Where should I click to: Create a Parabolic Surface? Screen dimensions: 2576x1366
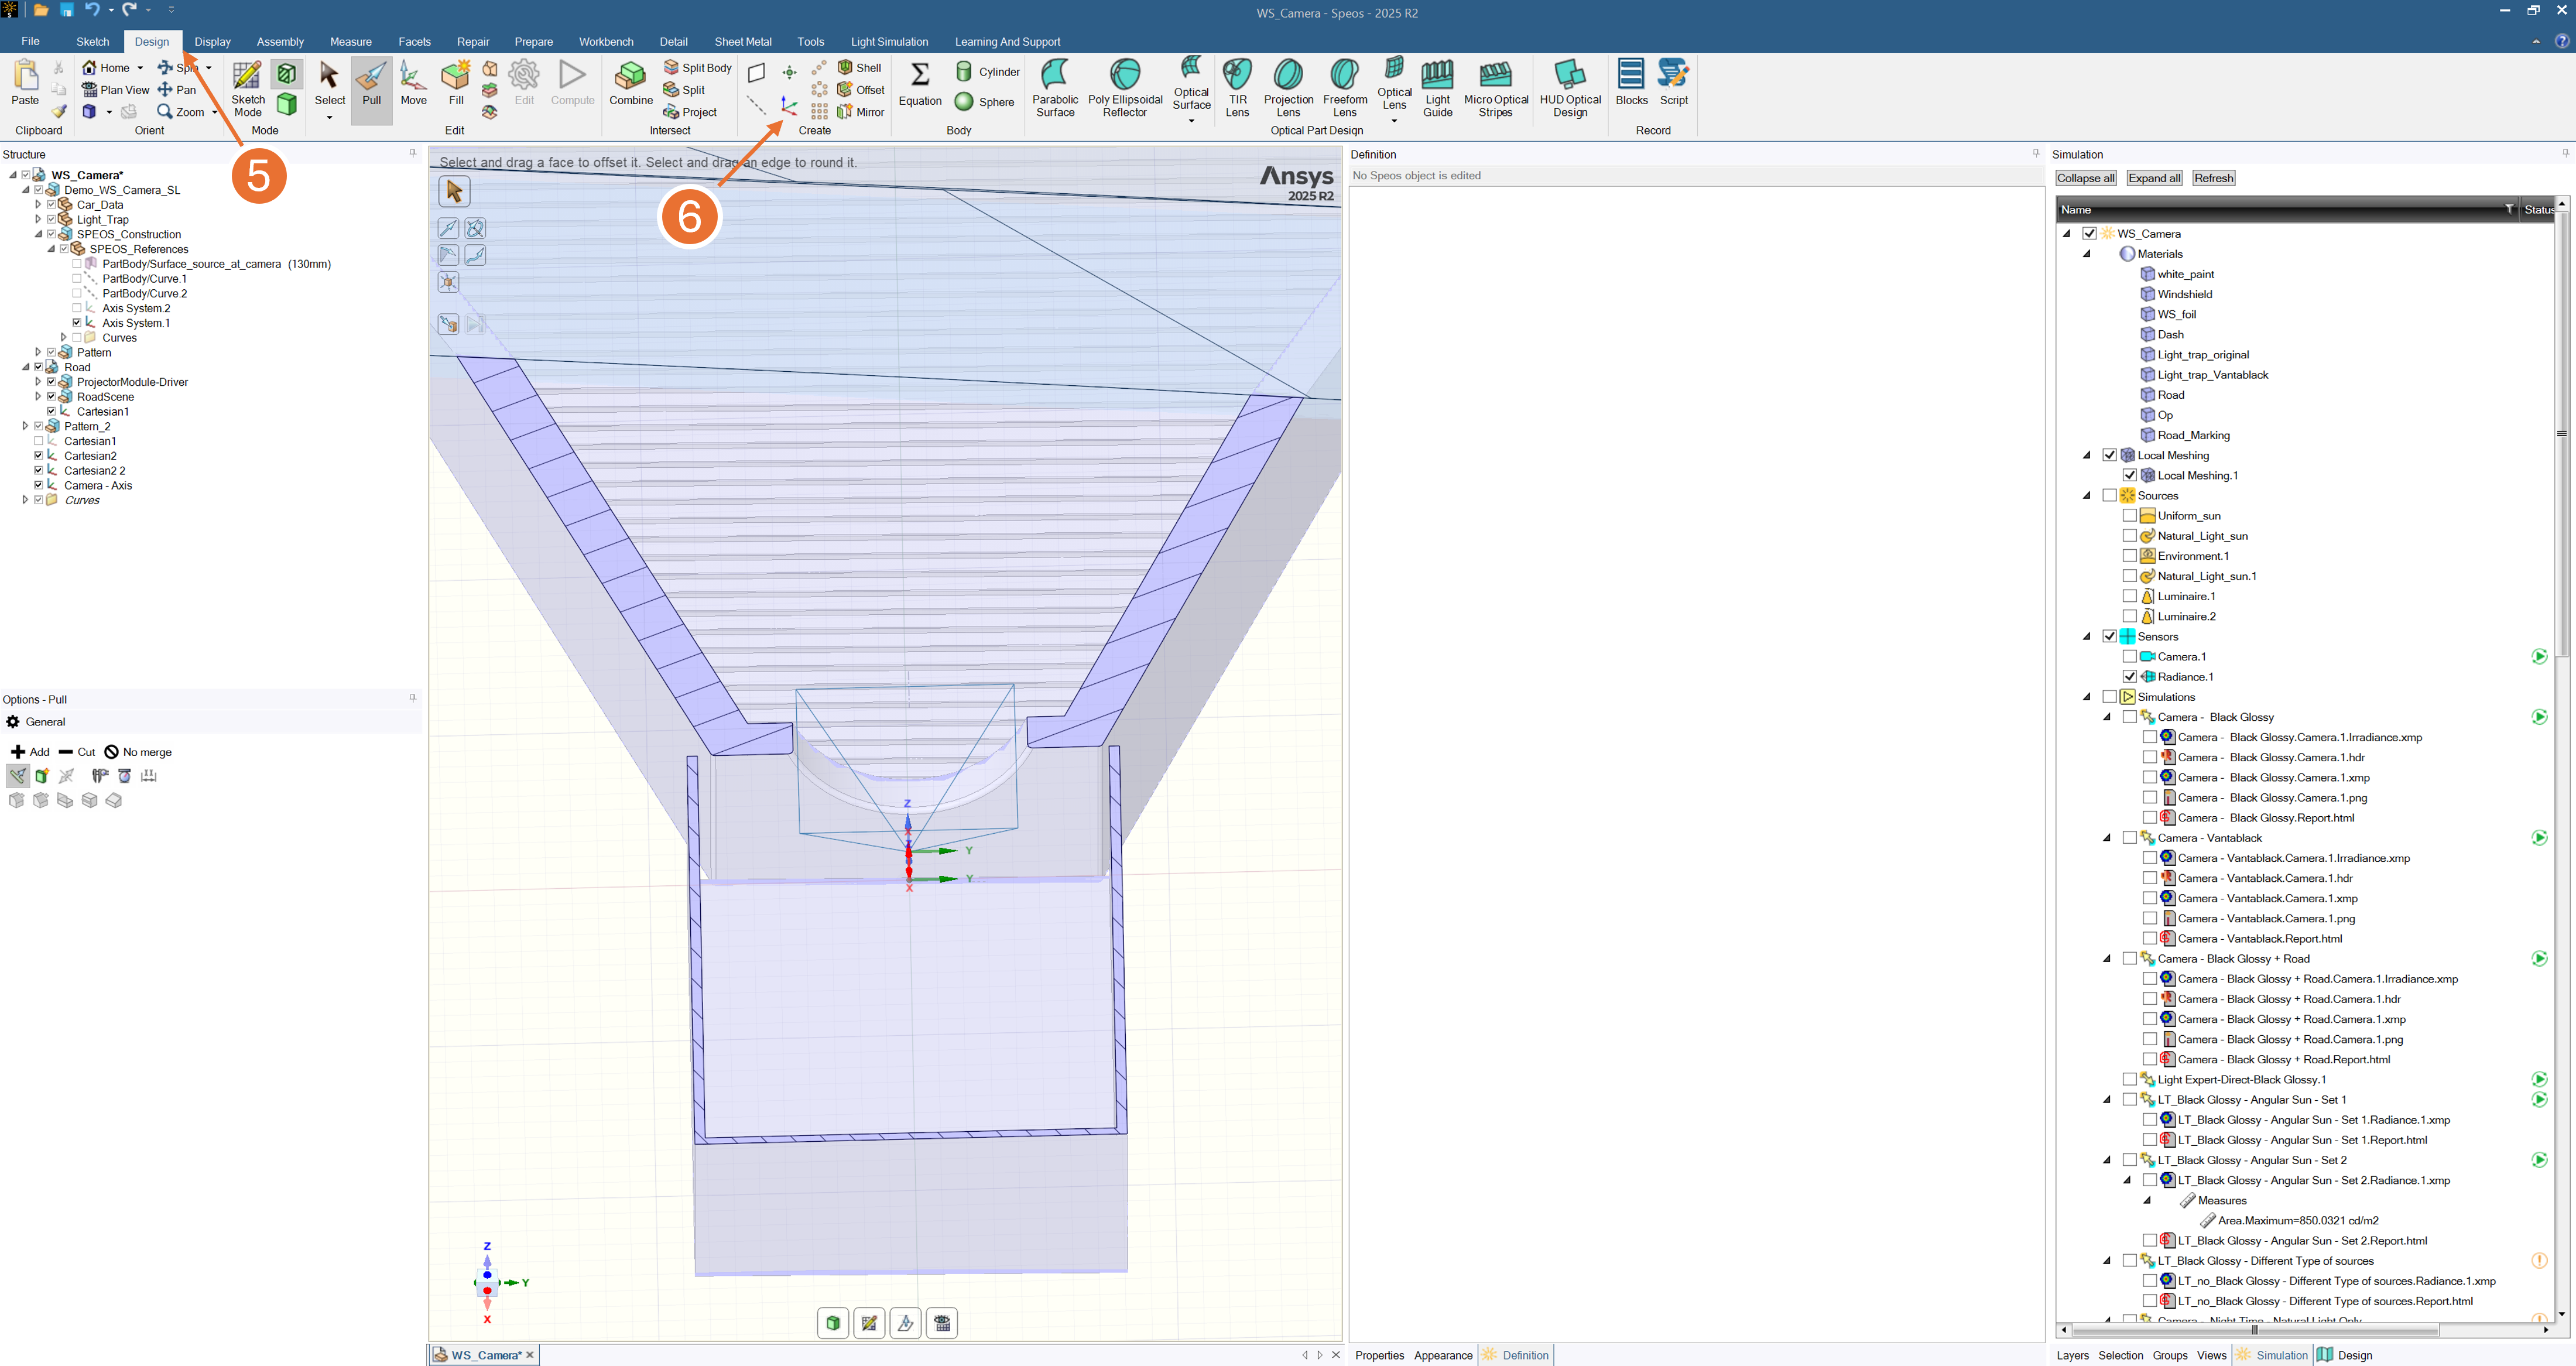click(1055, 89)
